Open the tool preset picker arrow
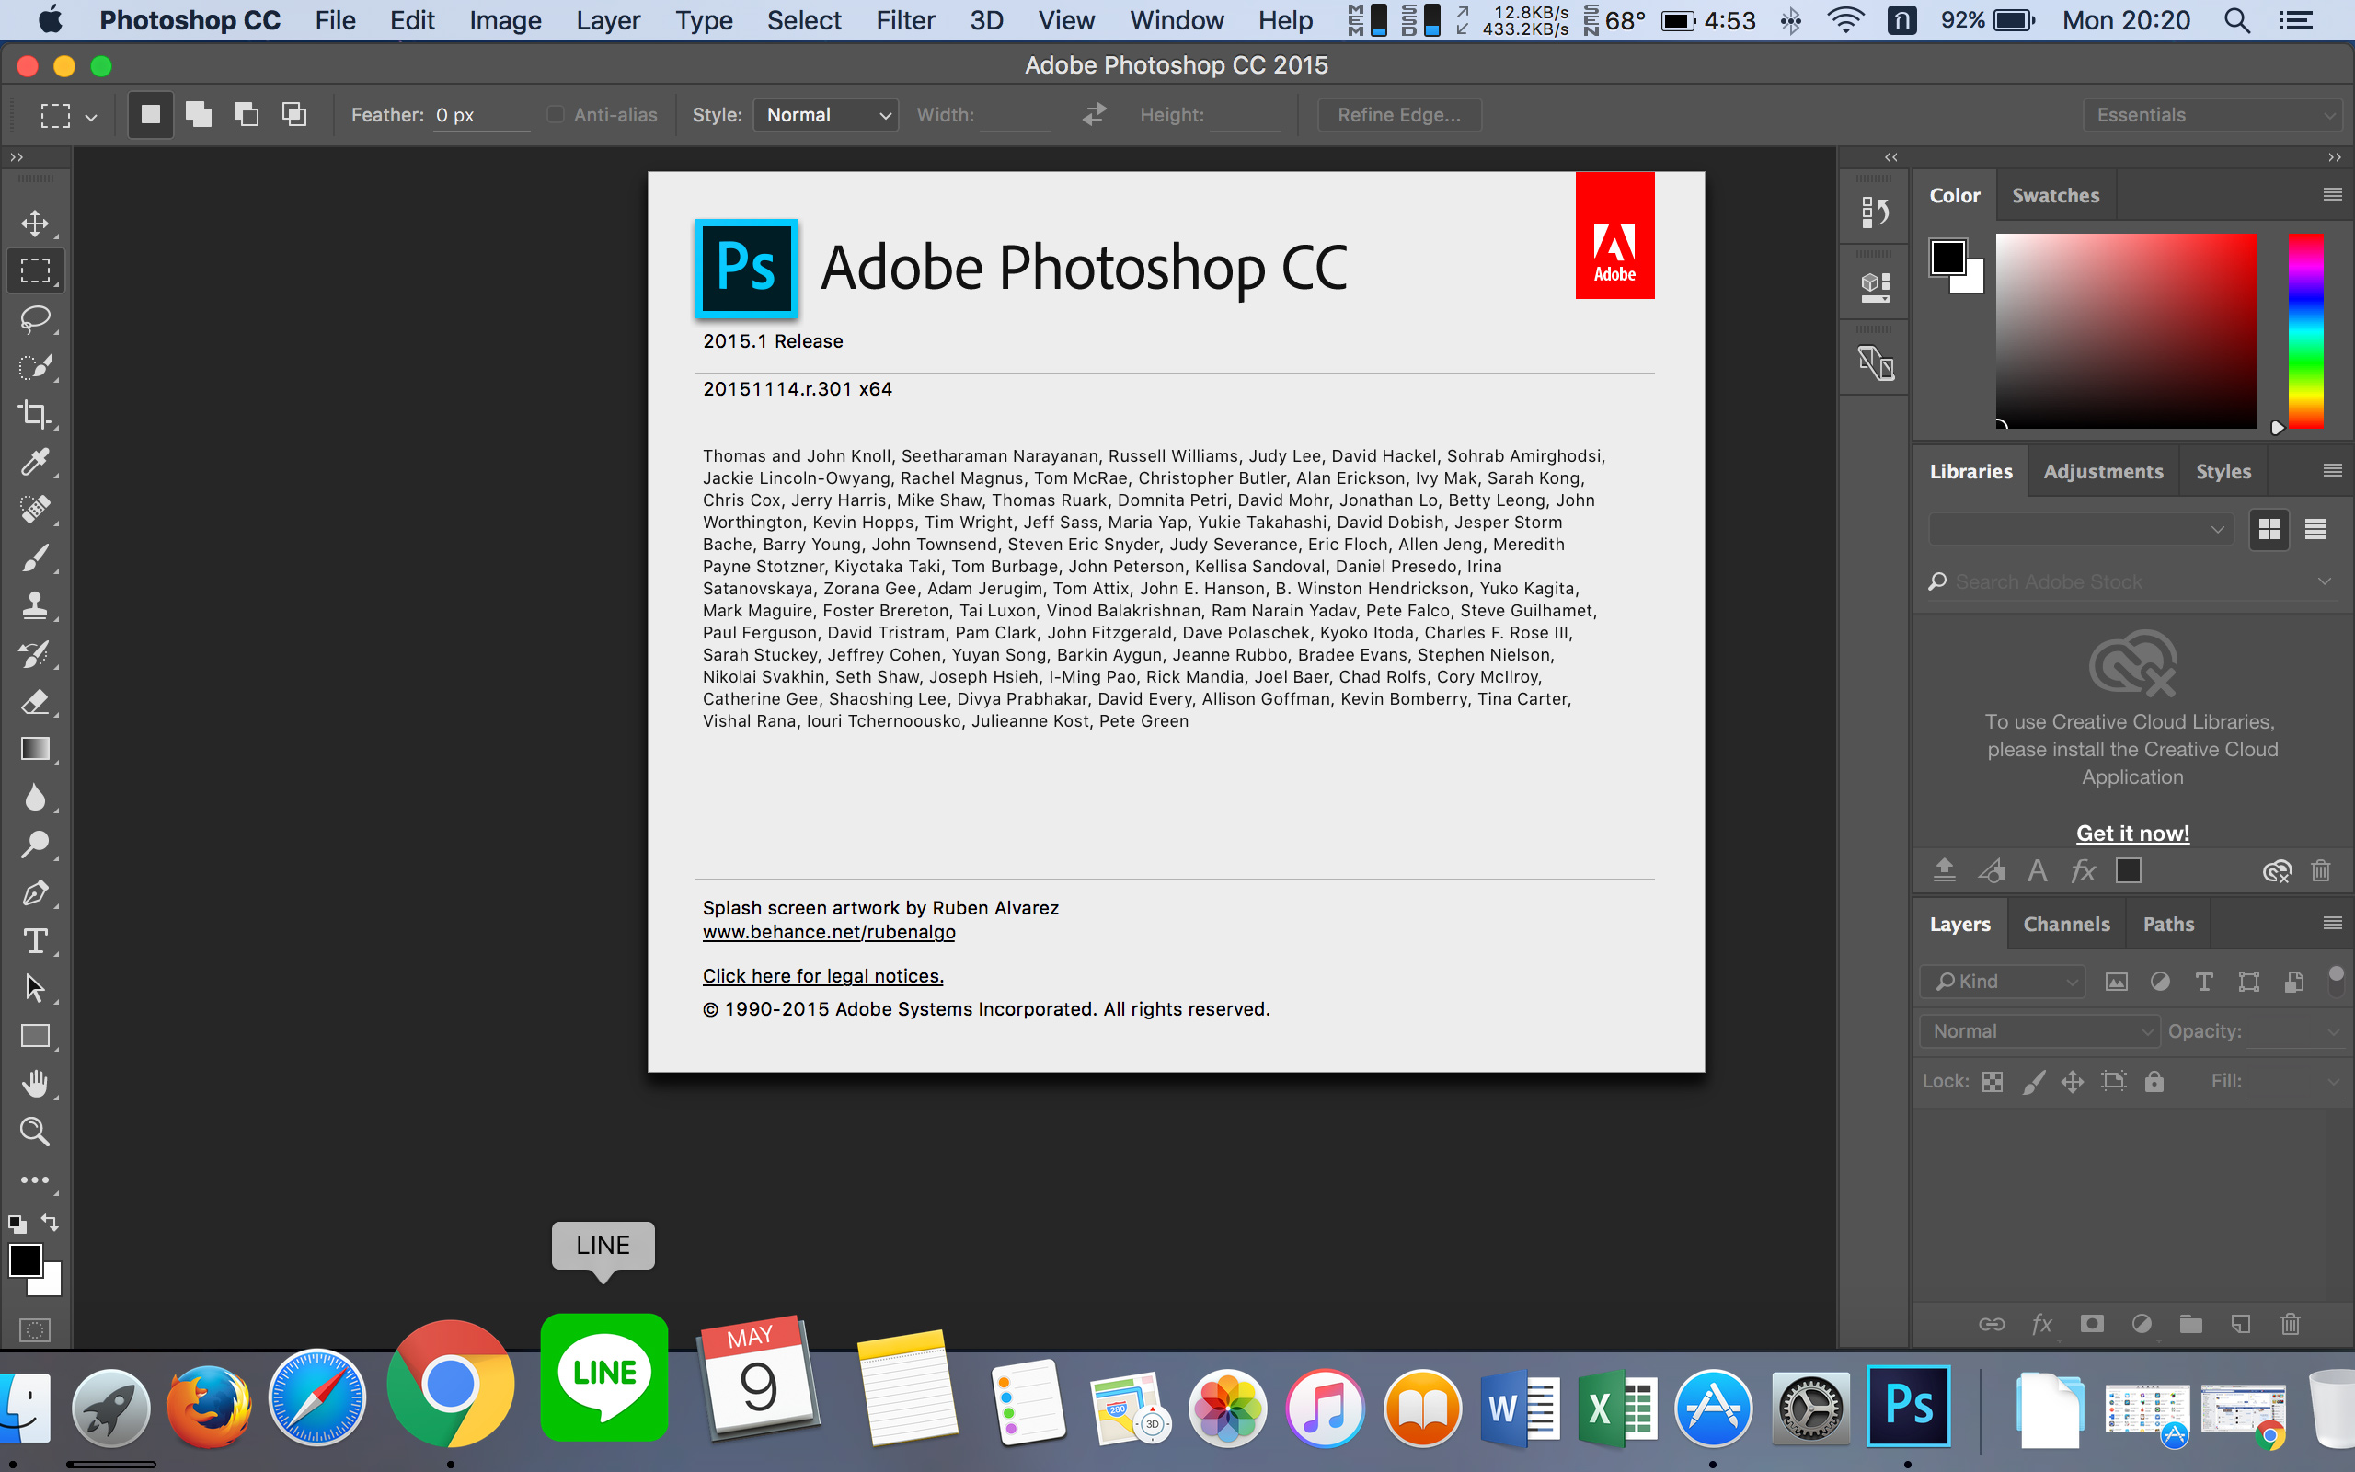Screen dimensions: 2355x1472 91,117
